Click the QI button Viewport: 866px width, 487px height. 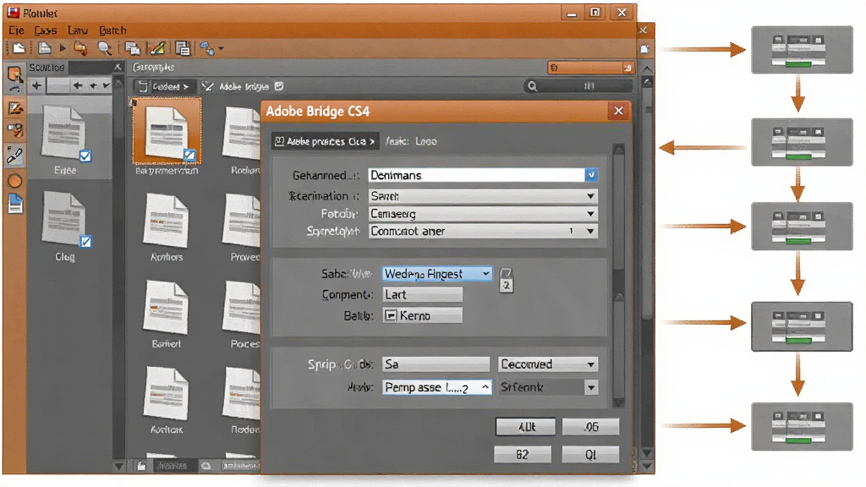tap(590, 454)
